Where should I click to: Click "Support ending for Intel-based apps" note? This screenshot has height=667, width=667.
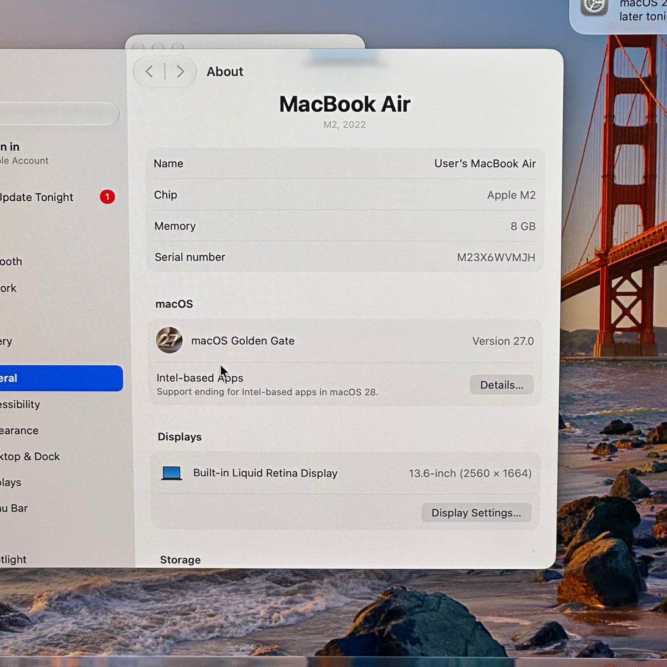point(267,392)
